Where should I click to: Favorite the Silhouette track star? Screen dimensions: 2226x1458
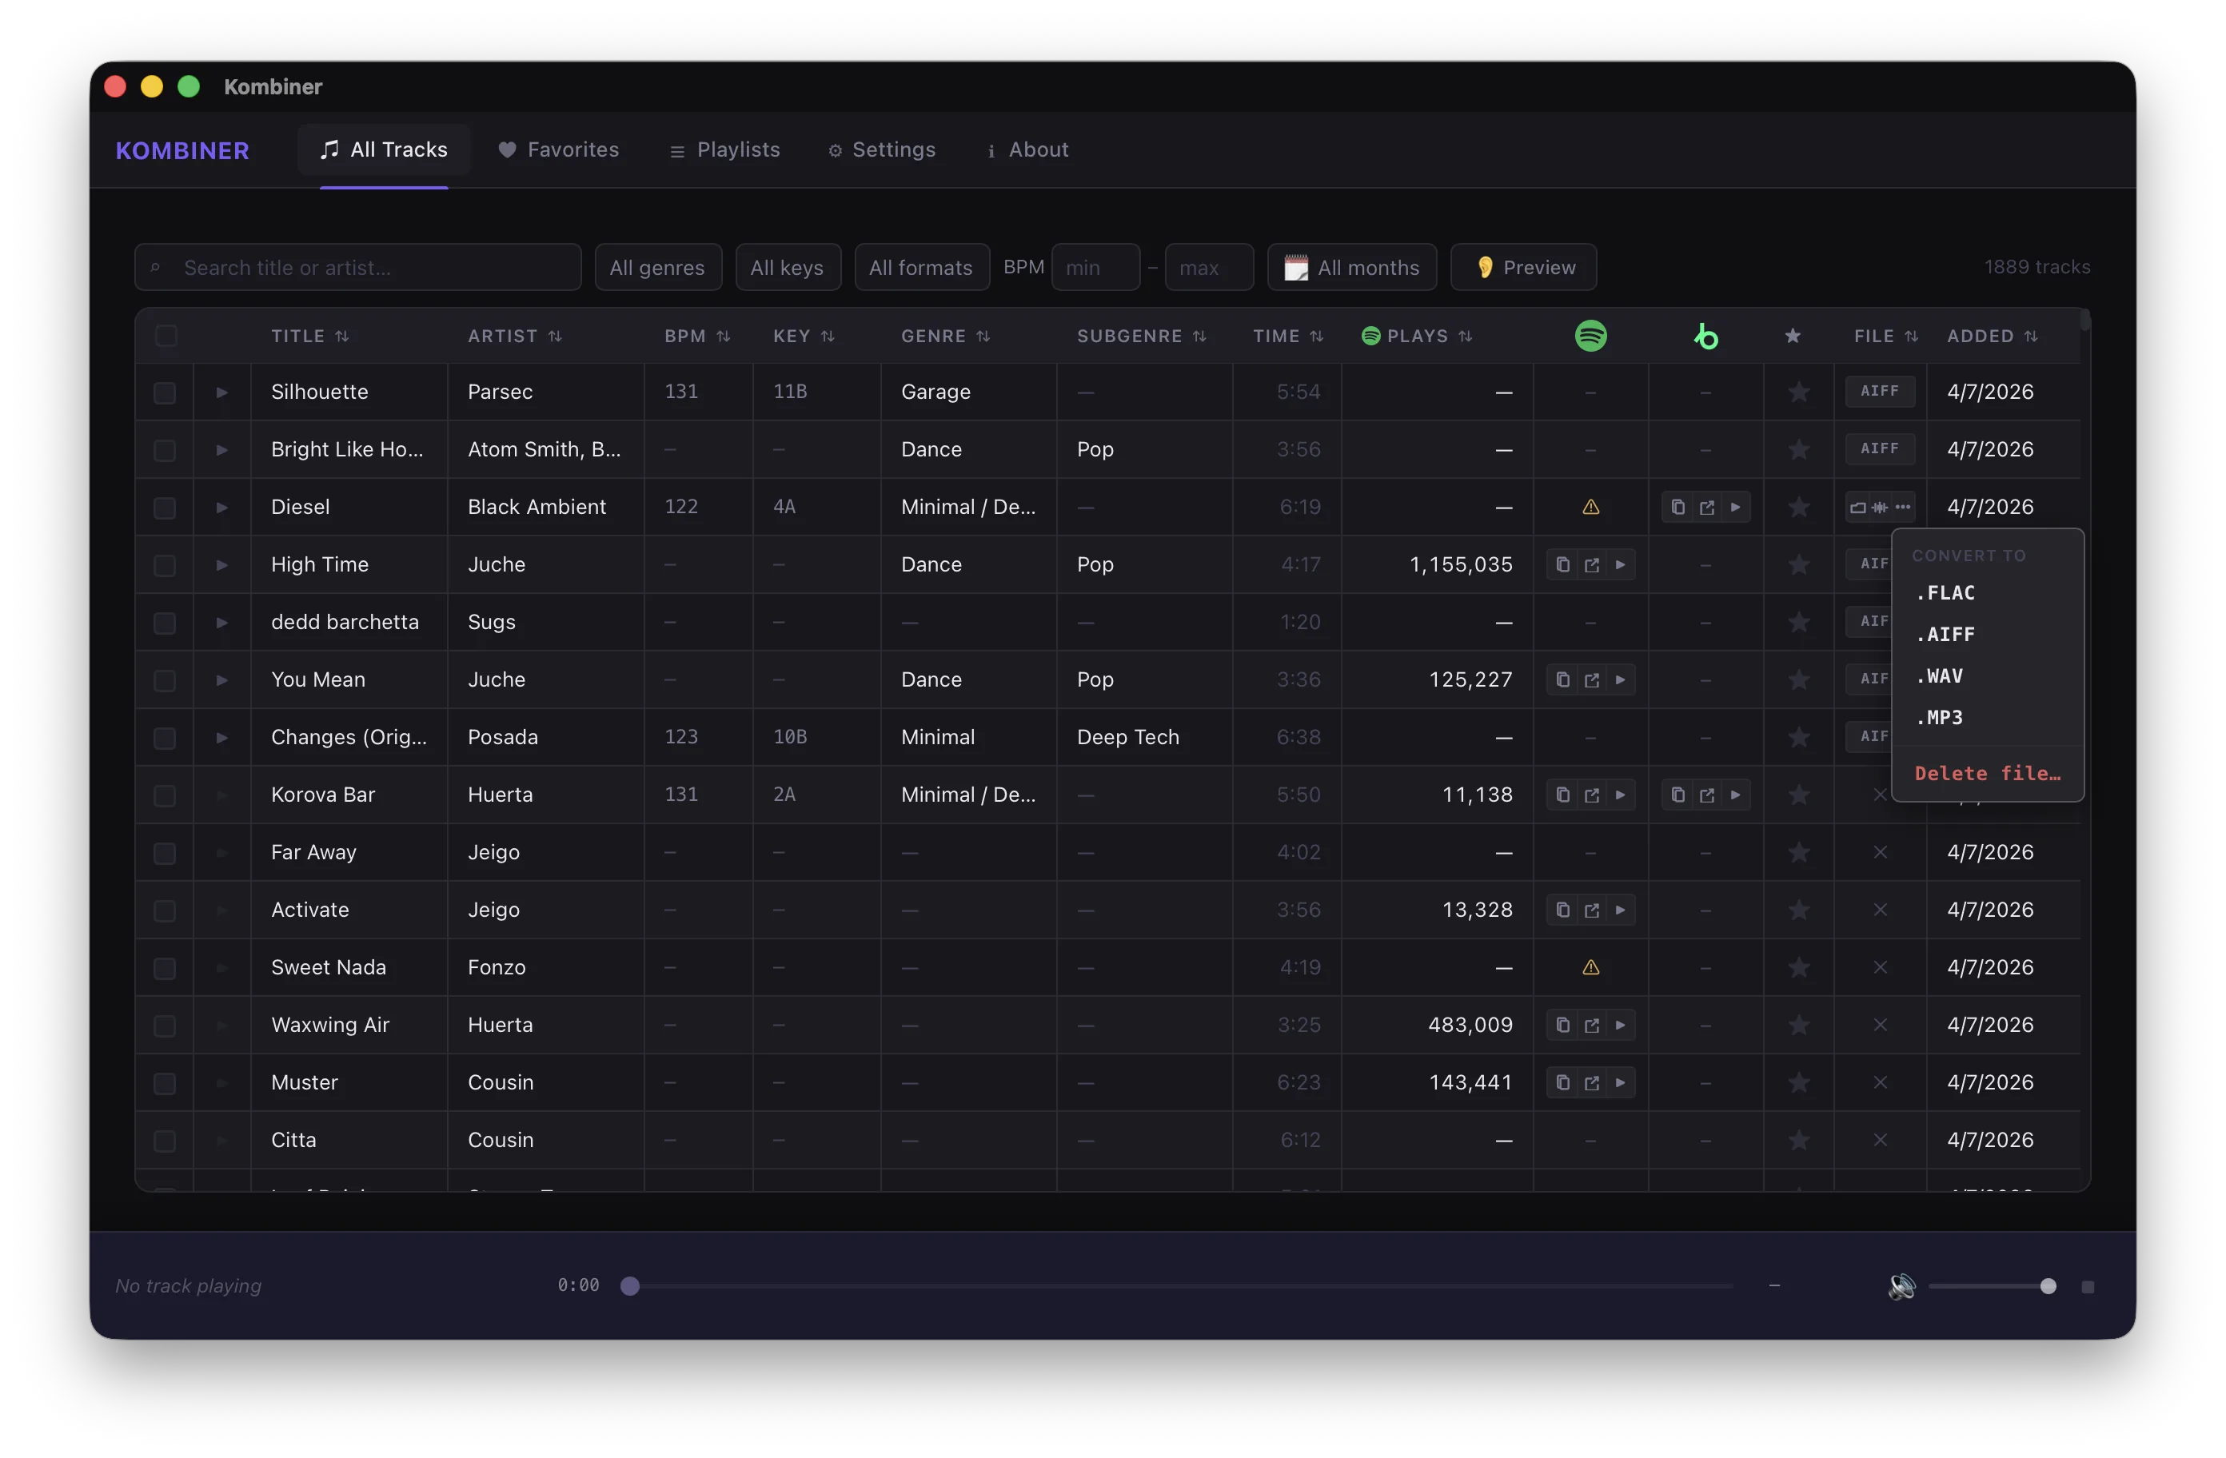[x=1798, y=392]
